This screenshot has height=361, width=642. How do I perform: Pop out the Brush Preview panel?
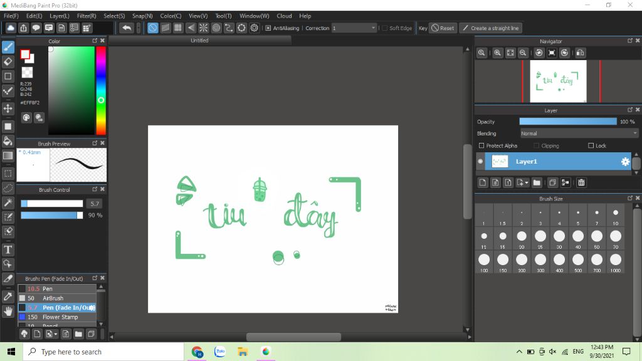pyautogui.click(x=95, y=143)
